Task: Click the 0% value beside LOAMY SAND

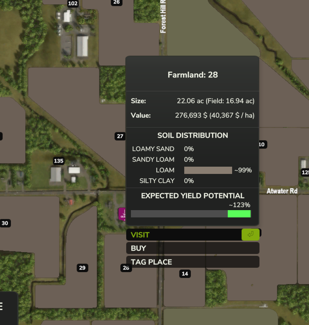Action: [189, 149]
